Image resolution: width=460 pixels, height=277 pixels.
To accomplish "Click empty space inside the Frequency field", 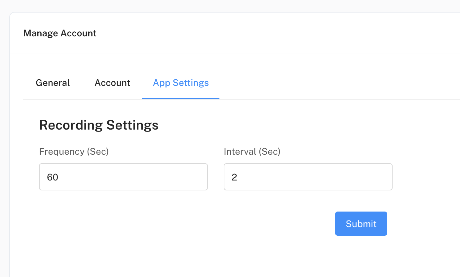I will pos(149,177).
